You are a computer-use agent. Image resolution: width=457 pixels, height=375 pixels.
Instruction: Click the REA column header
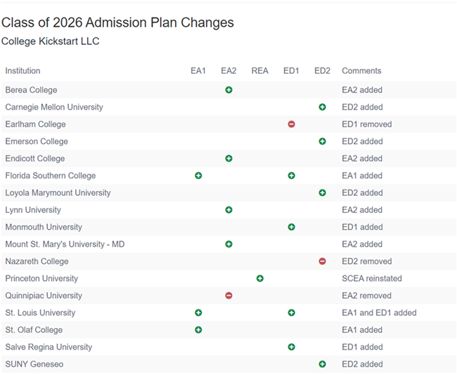tap(260, 71)
